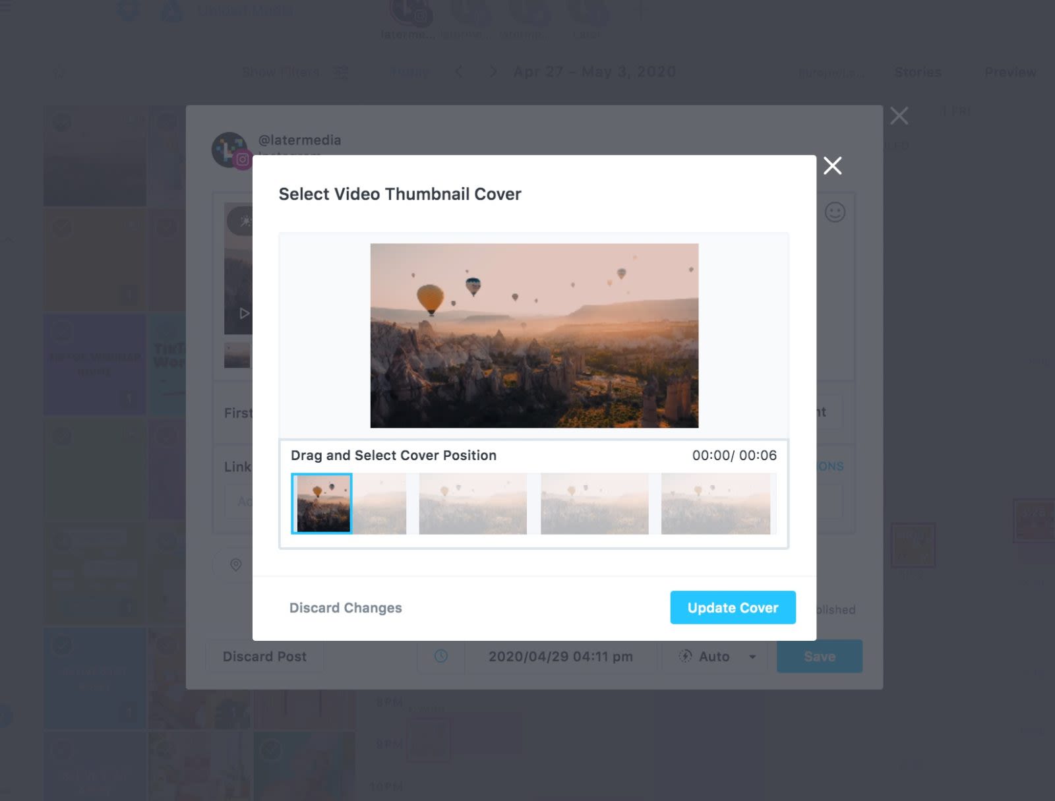Select the highlighted first cover frame

(x=322, y=503)
